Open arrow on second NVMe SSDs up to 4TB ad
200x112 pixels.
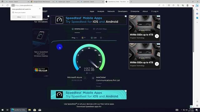[157, 64]
